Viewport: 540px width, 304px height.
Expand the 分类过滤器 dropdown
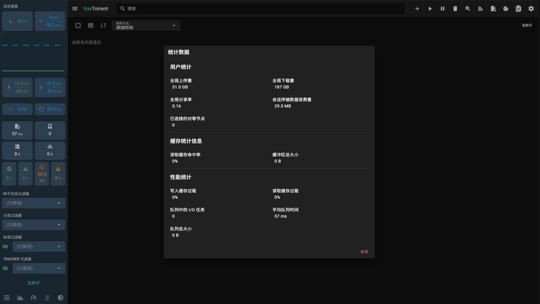pyautogui.click(x=33, y=225)
